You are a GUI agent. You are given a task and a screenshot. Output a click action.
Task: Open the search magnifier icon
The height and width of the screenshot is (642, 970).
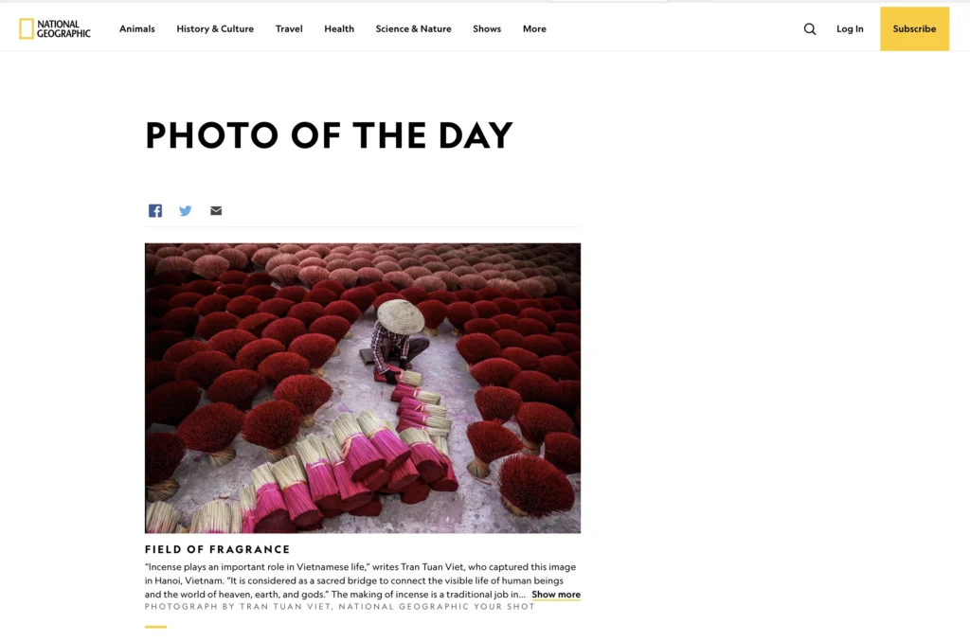(810, 29)
